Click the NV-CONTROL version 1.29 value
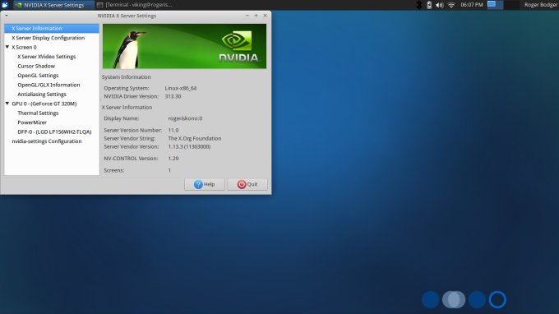This screenshot has height=314, width=559. tap(173, 159)
